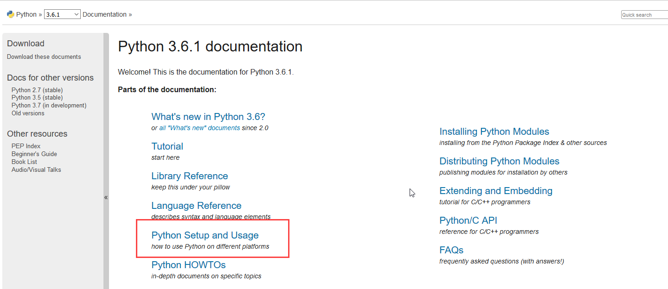Go to Documentation breadcrumb link
The width and height of the screenshot is (668, 289).
point(104,14)
